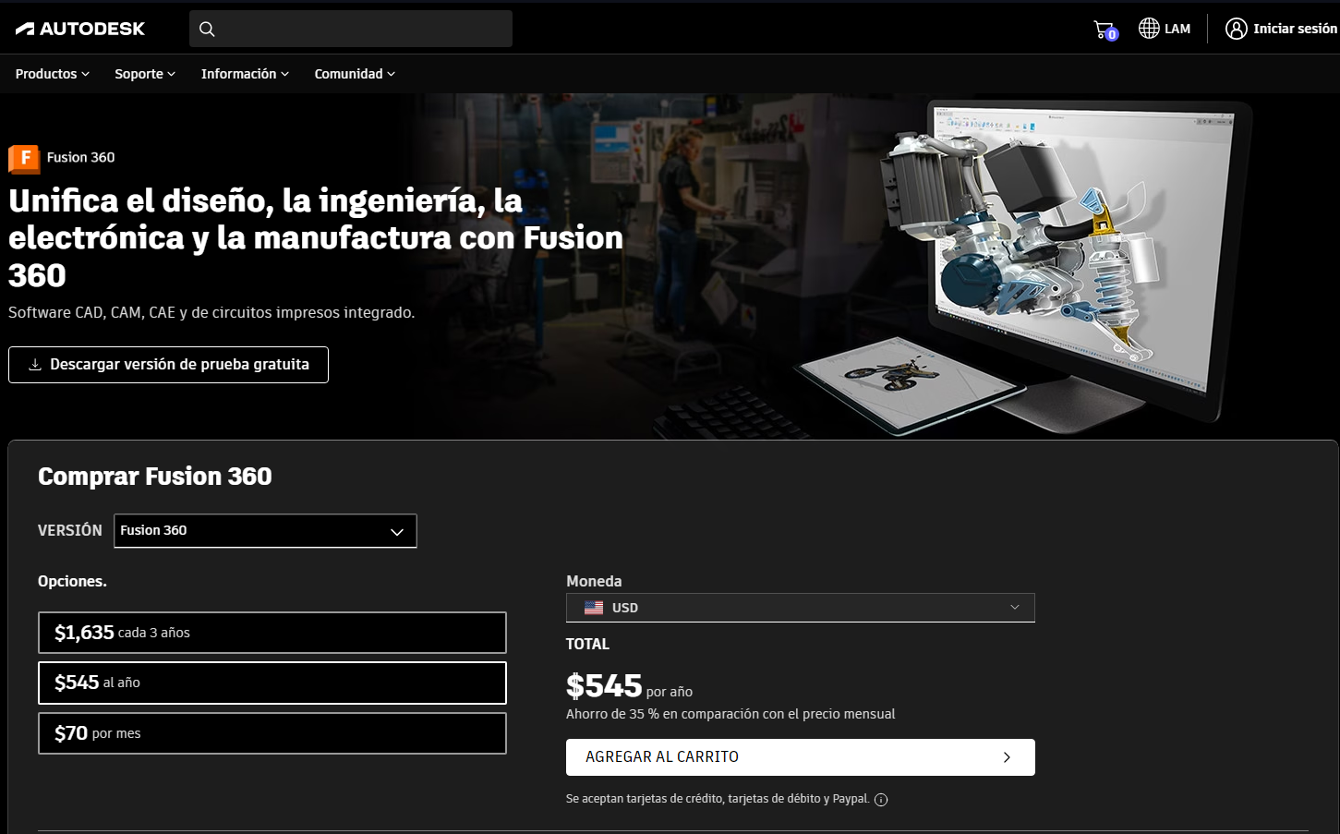Click the payment info circle icon
The height and width of the screenshot is (834, 1340).
(881, 800)
